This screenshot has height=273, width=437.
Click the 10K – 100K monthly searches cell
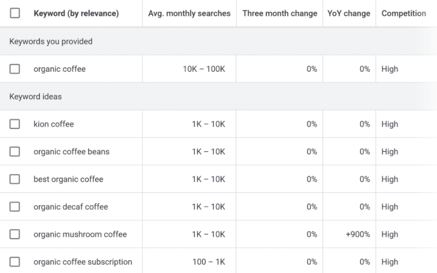[204, 69]
